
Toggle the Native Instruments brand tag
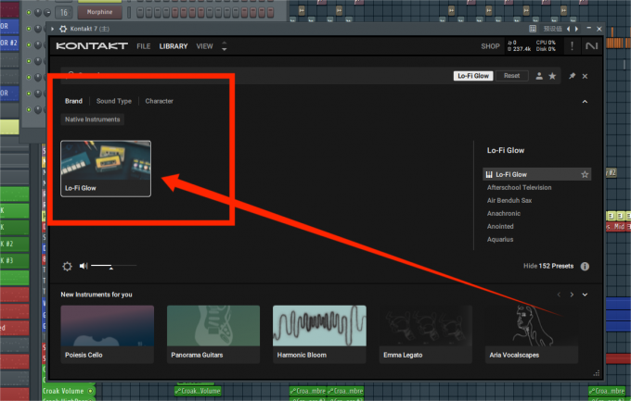tap(93, 119)
